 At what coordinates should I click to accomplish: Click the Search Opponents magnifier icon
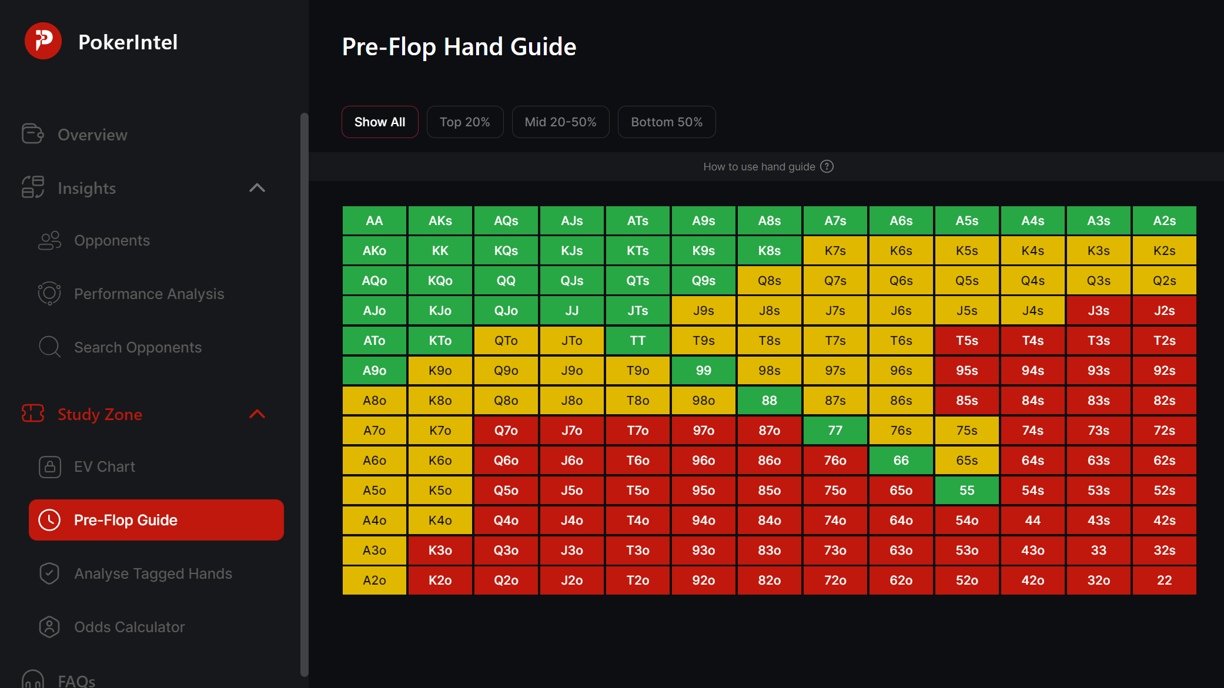49,347
